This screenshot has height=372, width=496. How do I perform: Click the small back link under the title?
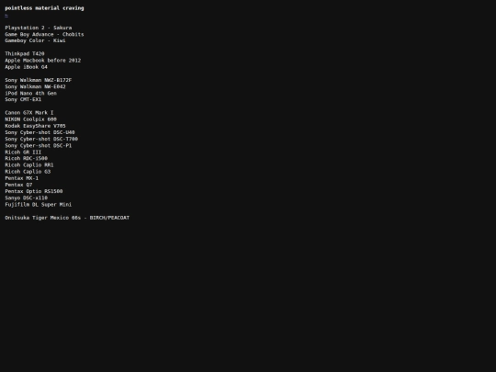(x=6, y=16)
